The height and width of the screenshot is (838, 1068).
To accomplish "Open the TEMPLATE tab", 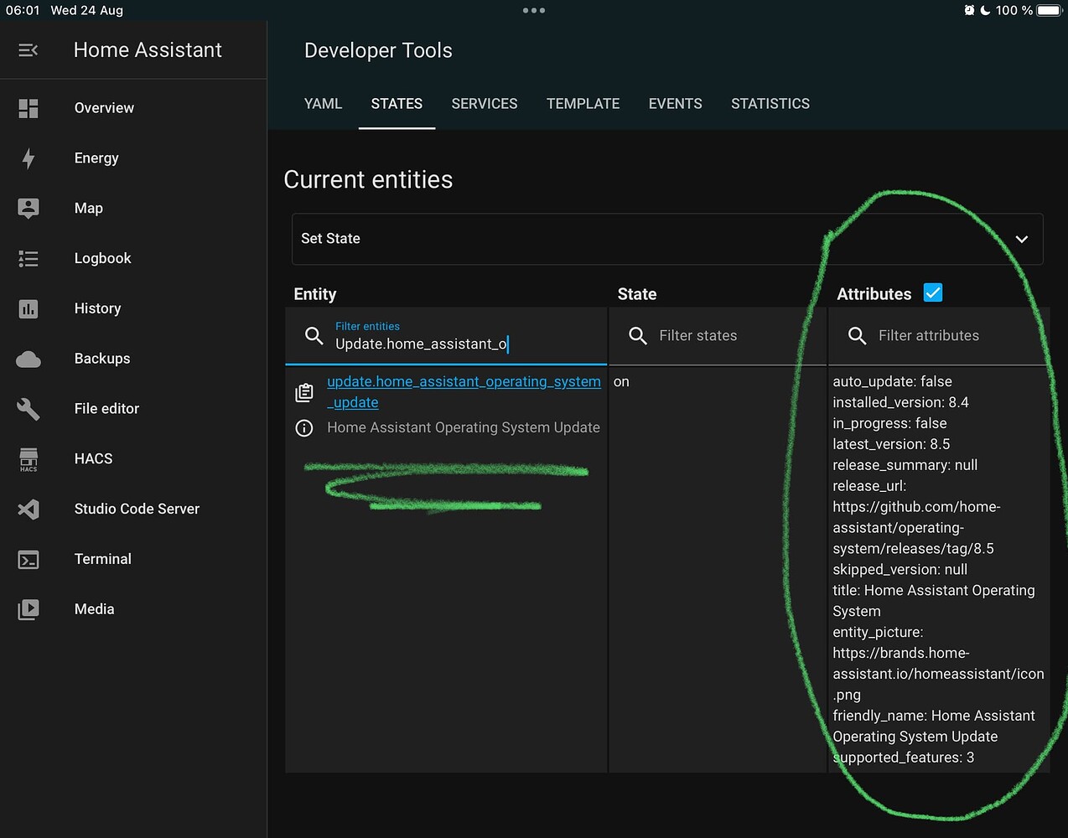I will [x=583, y=103].
